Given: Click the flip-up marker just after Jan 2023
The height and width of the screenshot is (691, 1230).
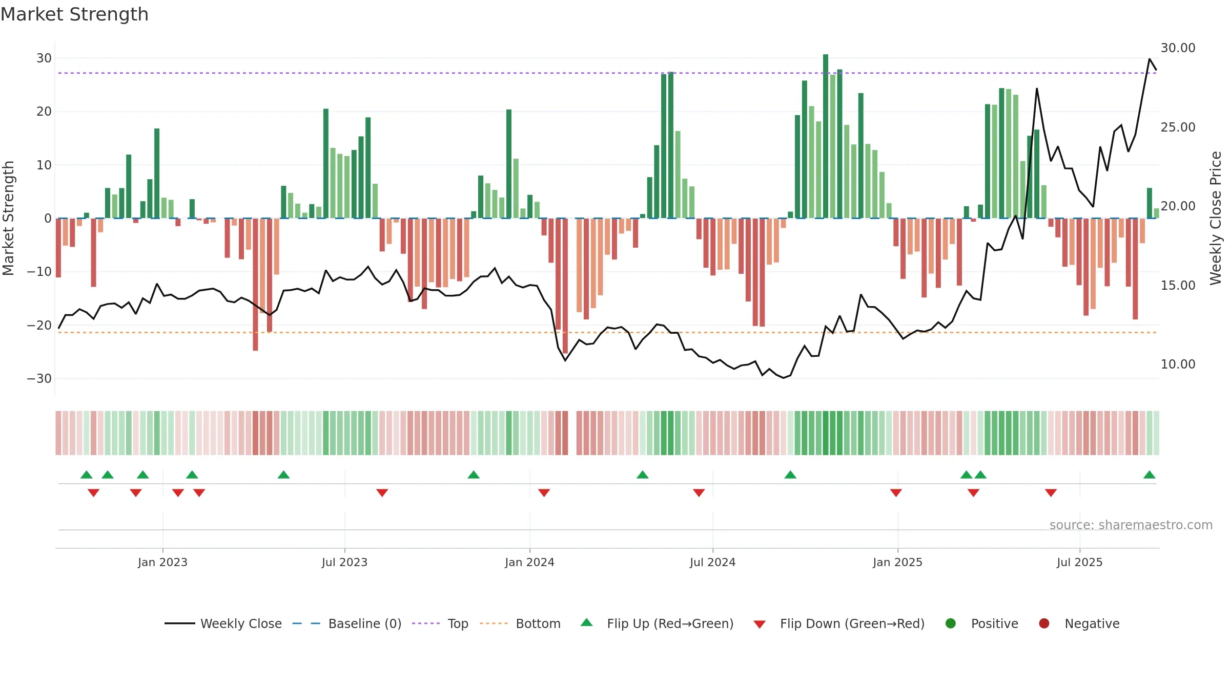Looking at the screenshot, I should pyautogui.click(x=192, y=474).
